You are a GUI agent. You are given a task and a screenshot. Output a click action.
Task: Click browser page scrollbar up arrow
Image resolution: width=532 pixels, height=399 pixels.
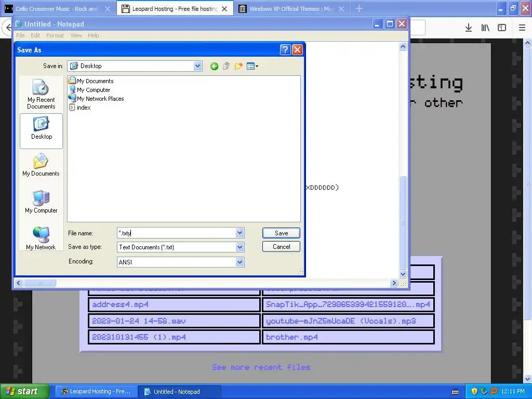pyautogui.click(x=528, y=43)
